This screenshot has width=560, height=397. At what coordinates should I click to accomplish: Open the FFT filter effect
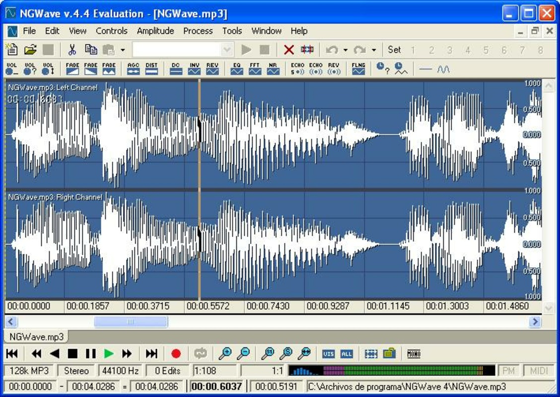pyautogui.click(x=255, y=68)
